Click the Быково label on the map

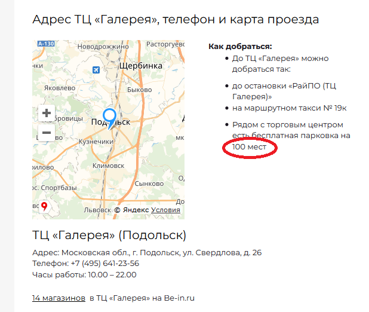click(137, 90)
